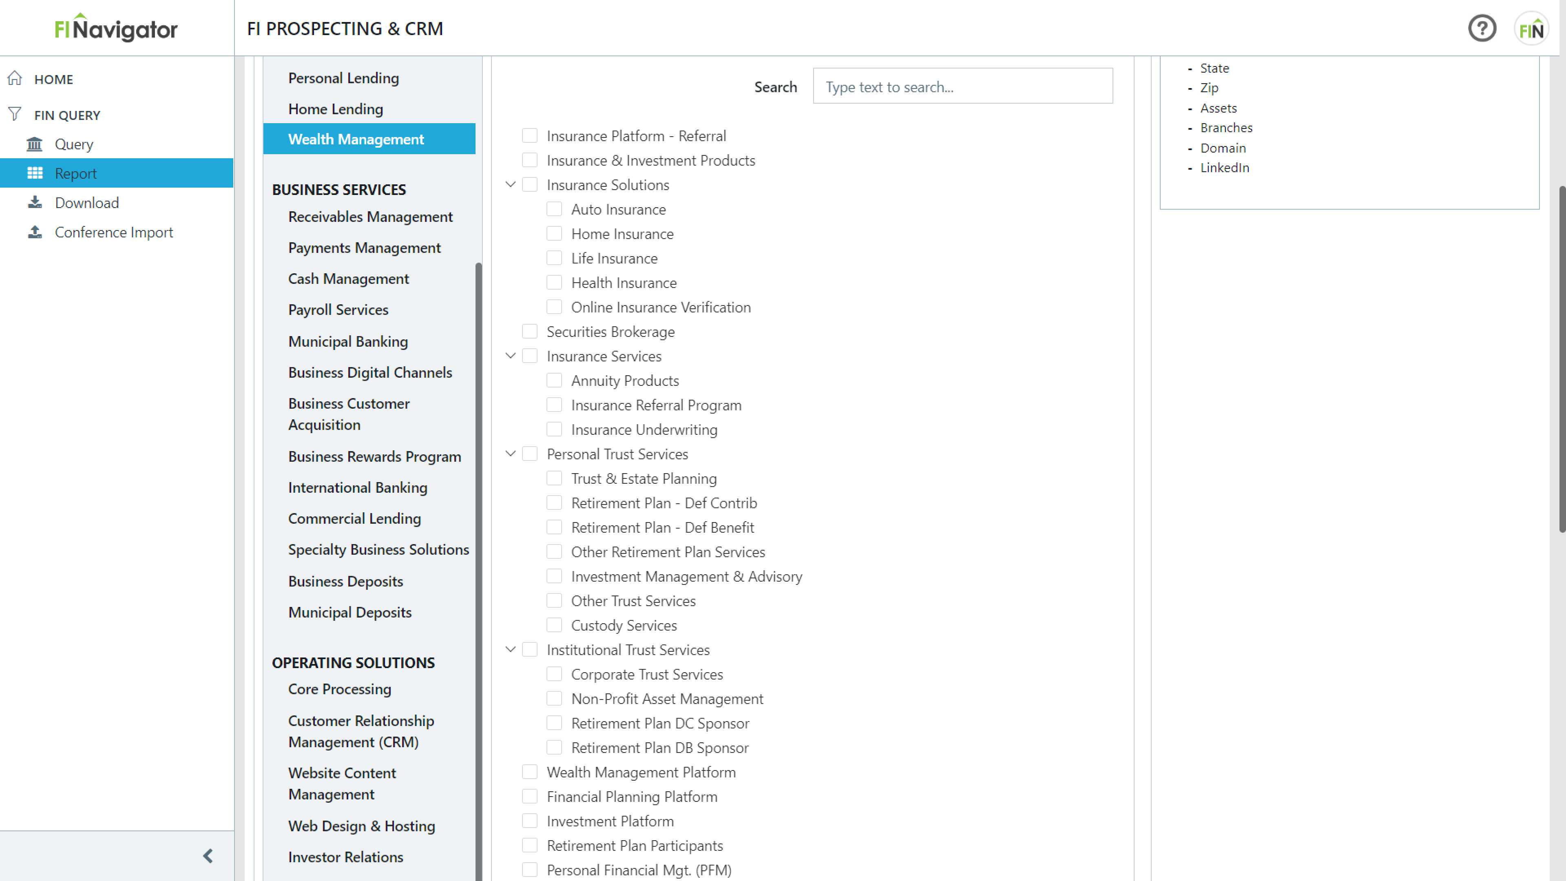Open the Cash Management category
This screenshot has width=1566, height=881.
tap(348, 279)
